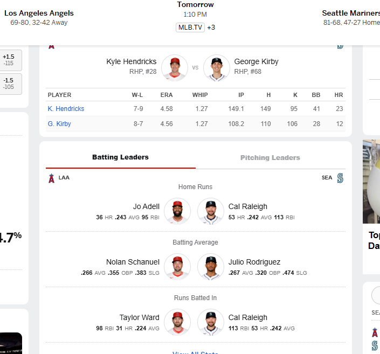Switch to the Pitching Leaders tab
Image resolution: width=380 pixels, height=354 pixels.
[270, 158]
